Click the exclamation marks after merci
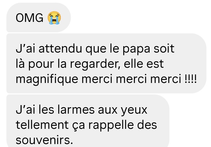211x147 pixels. pyautogui.click(x=191, y=79)
